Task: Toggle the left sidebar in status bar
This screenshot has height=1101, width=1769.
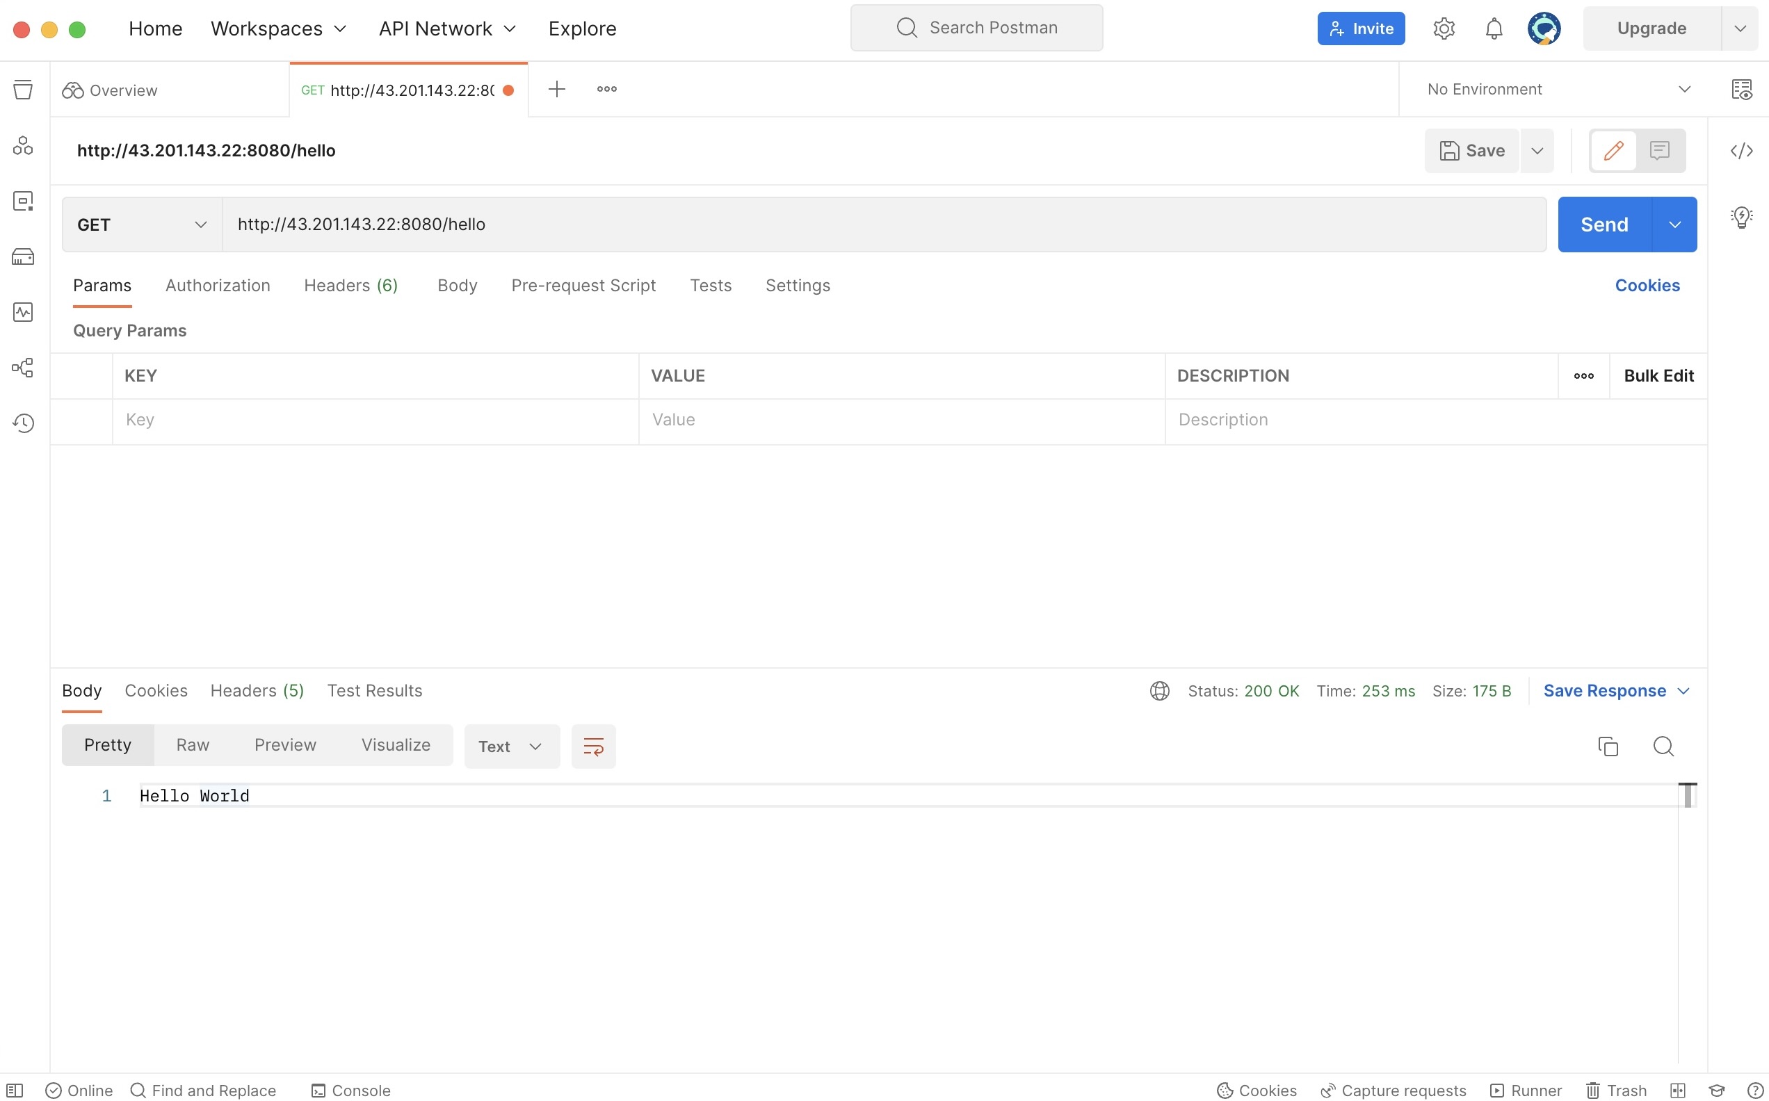Action: (15, 1090)
